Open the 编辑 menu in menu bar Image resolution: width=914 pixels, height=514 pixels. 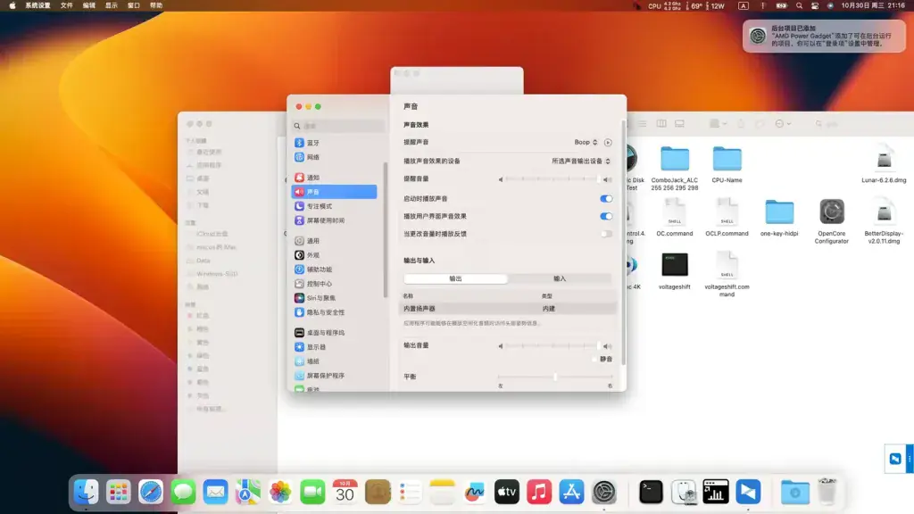coord(88,5)
